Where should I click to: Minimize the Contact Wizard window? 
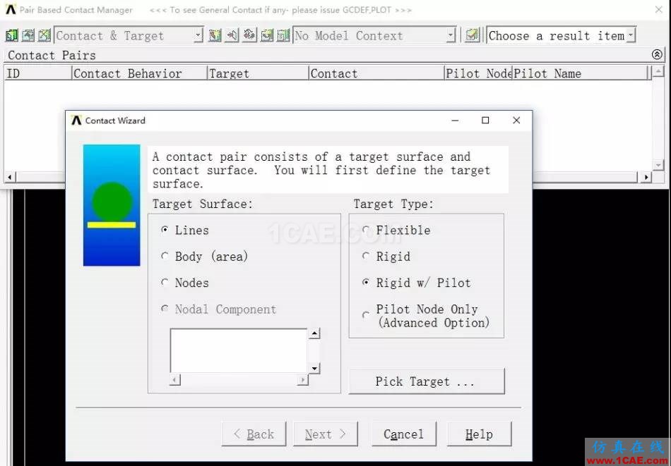455,121
